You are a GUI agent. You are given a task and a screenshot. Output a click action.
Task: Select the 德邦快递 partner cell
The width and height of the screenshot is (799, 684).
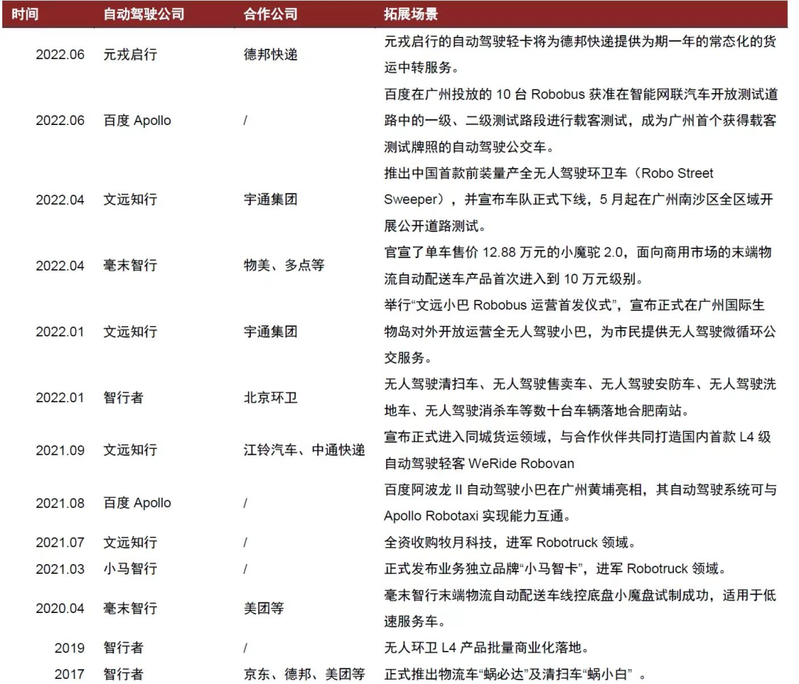click(x=271, y=55)
